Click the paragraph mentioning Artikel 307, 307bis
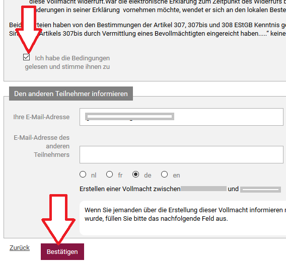The image size is (286, 262). point(148,29)
